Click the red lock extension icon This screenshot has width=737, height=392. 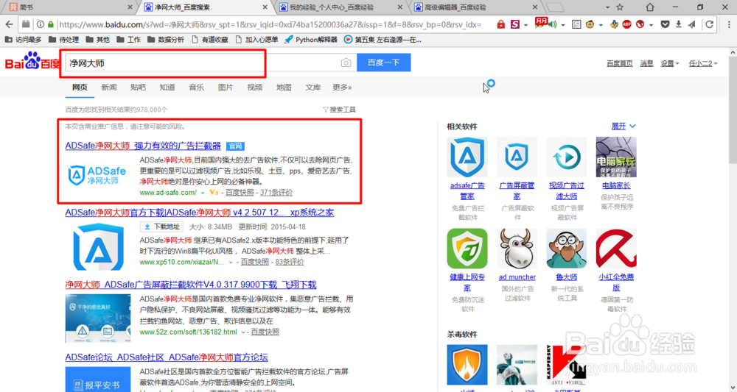coord(501,24)
